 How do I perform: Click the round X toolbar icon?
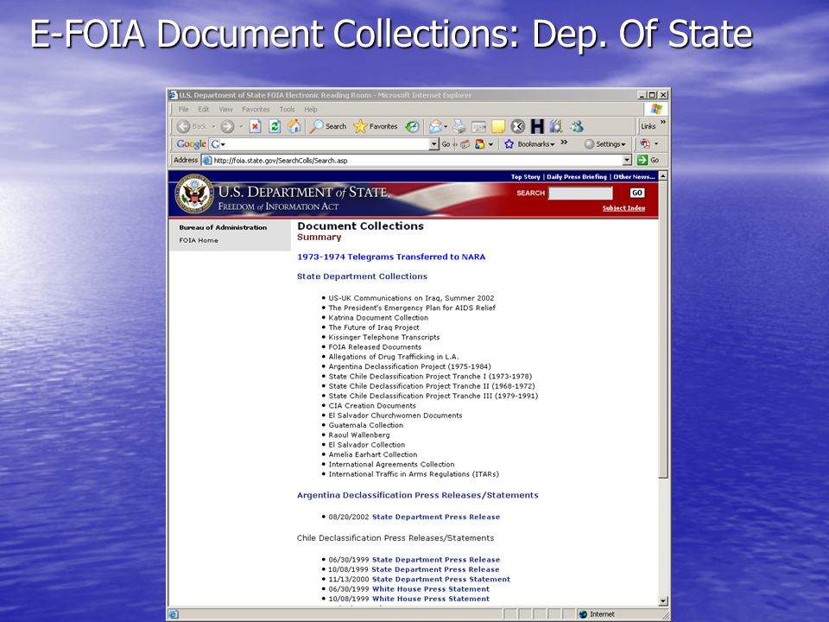click(x=517, y=126)
